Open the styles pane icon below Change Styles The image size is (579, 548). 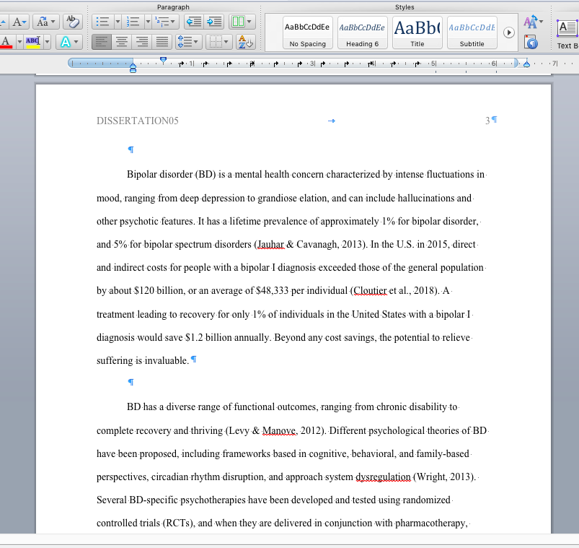[x=531, y=43]
